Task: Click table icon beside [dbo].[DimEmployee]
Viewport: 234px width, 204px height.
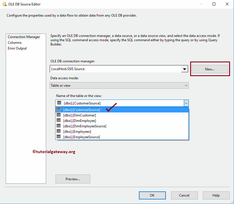Action: tap(59, 120)
